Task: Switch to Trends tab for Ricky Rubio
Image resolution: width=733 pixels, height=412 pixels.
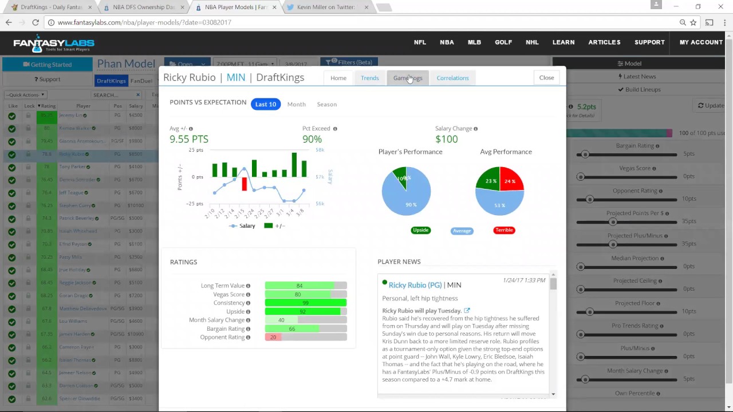Action: [x=369, y=78]
